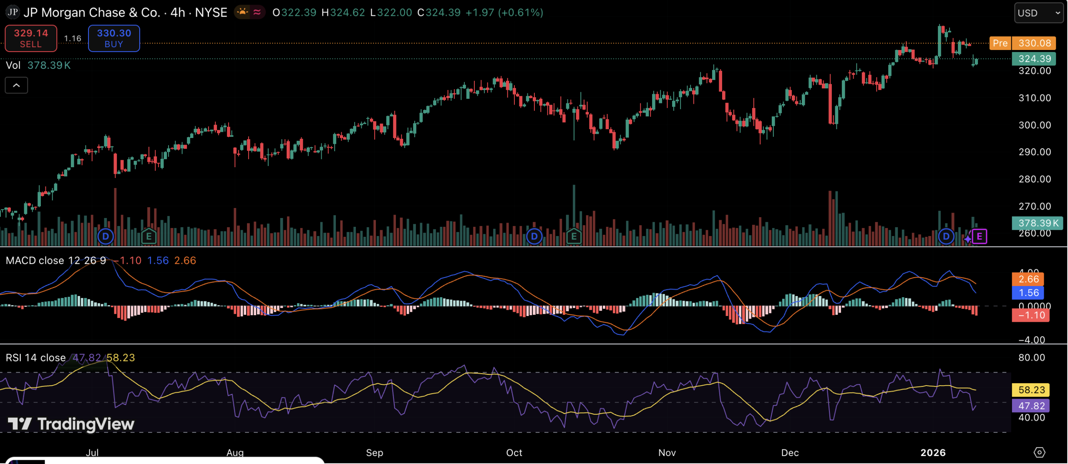
Task: Click the earnings 'E' marker near August
Action: click(x=149, y=236)
